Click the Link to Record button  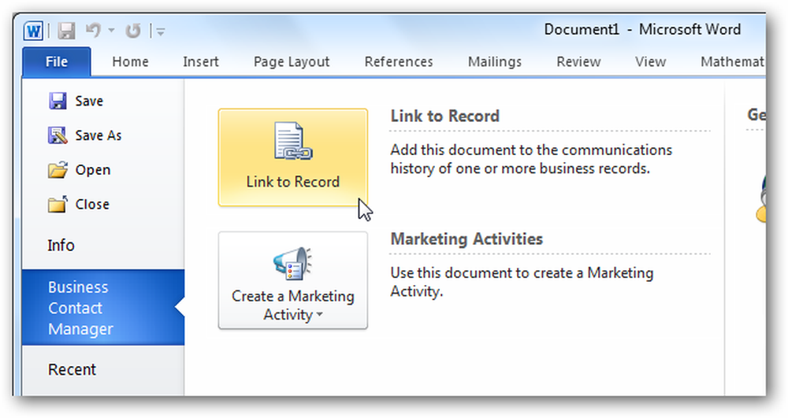pos(293,157)
